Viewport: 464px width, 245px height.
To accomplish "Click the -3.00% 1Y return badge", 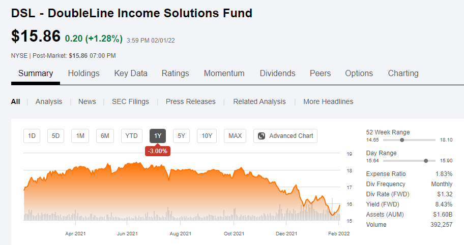I will pyautogui.click(x=158, y=151).
